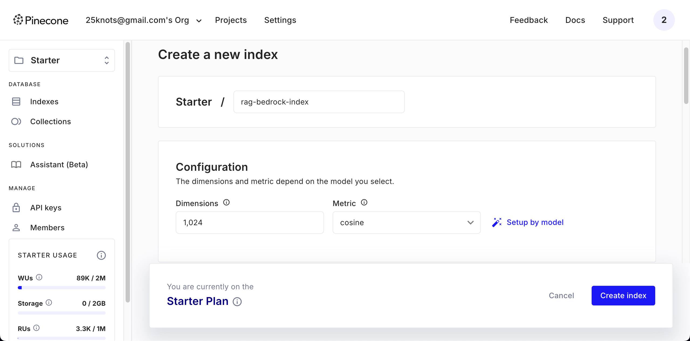Click the API keys lock icon

16,208
